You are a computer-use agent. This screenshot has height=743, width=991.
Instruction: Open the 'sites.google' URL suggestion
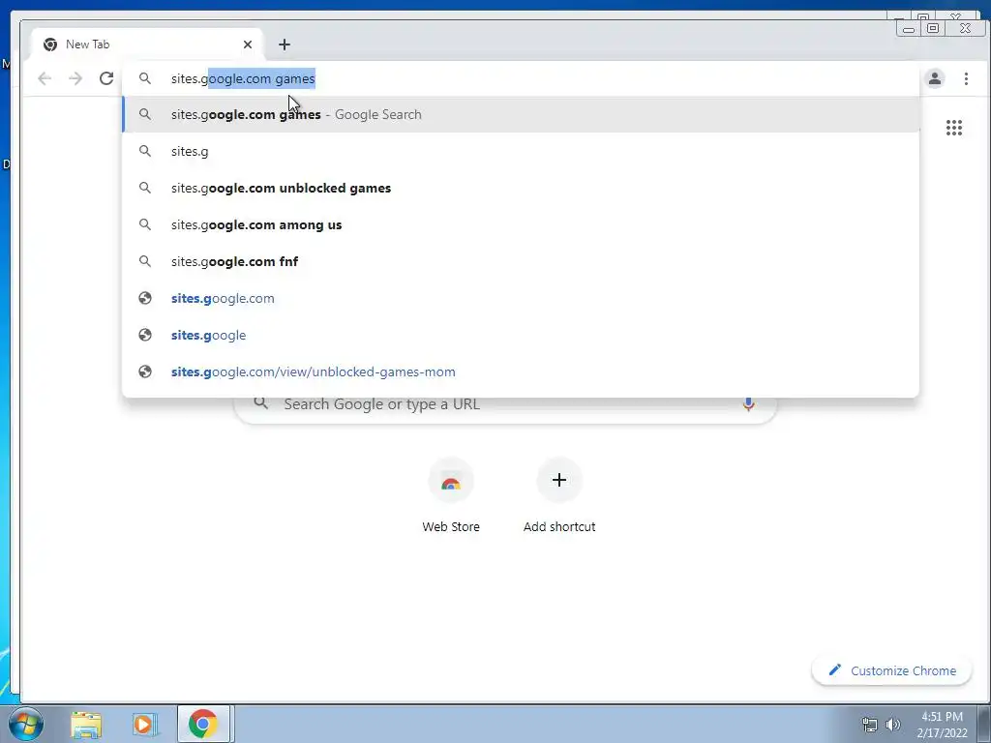click(521, 335)
